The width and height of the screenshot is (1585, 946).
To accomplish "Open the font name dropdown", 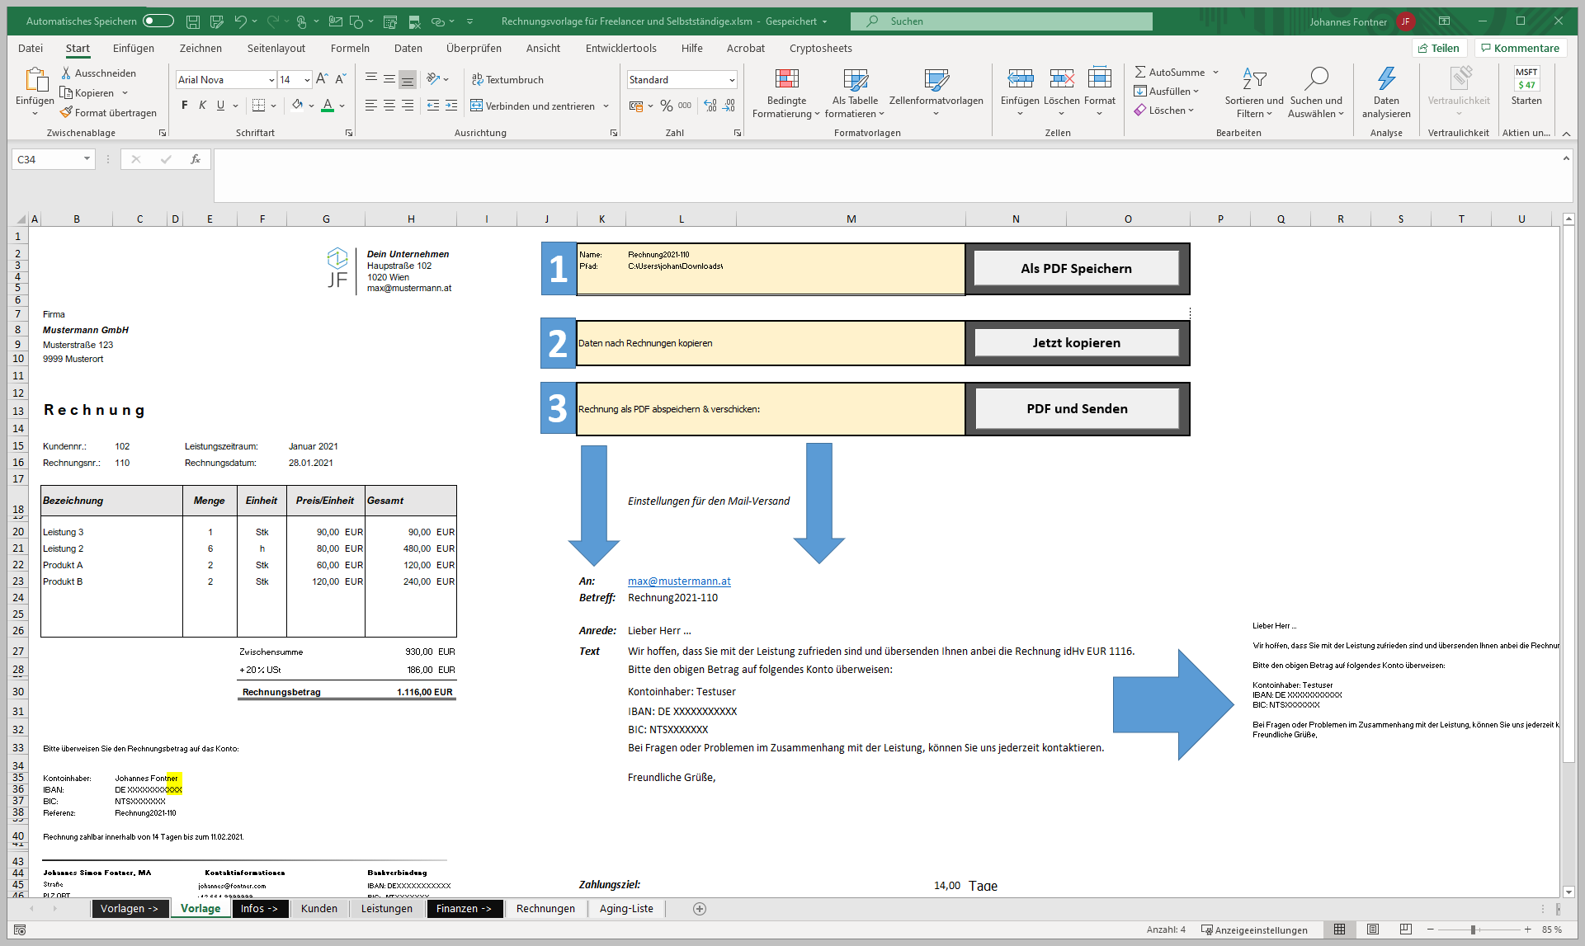I will [271, 80].
